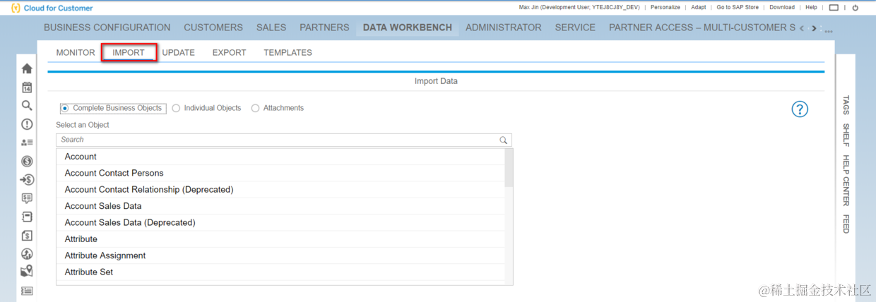The width and height of the screenshot is (876, 302).
Task: Open Partner Access Multi-Customer work center
Action: pyautogui.click(x=702, y=28)
